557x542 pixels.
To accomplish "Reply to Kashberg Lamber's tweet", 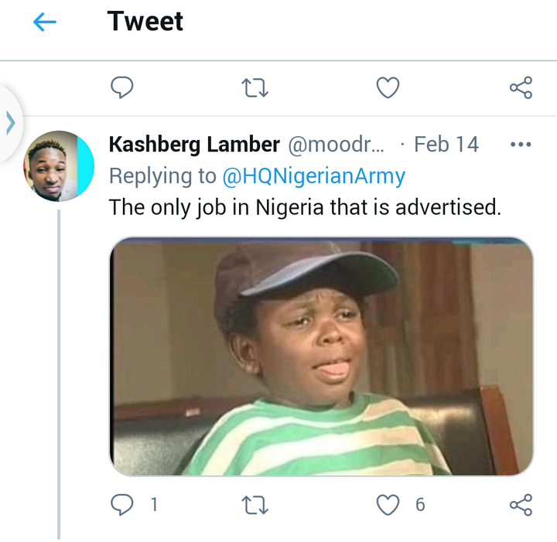I will pyautogui.click(x=122, y=505).
